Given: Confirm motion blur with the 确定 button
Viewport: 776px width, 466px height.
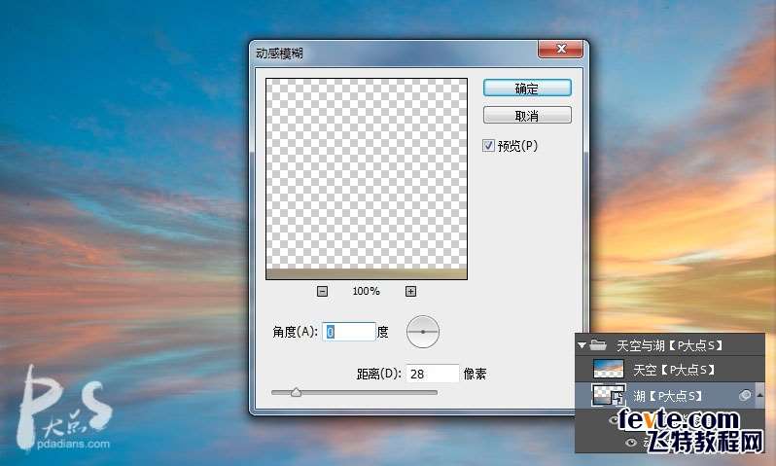Looking at the screenshot, I should (x=527, y=89).
